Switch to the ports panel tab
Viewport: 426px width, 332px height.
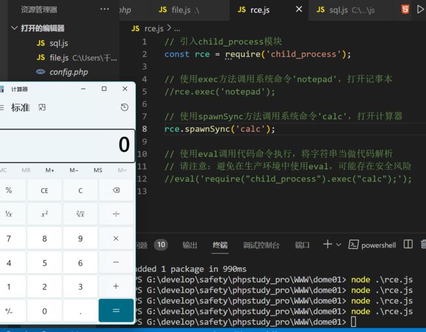coord(302,245)
